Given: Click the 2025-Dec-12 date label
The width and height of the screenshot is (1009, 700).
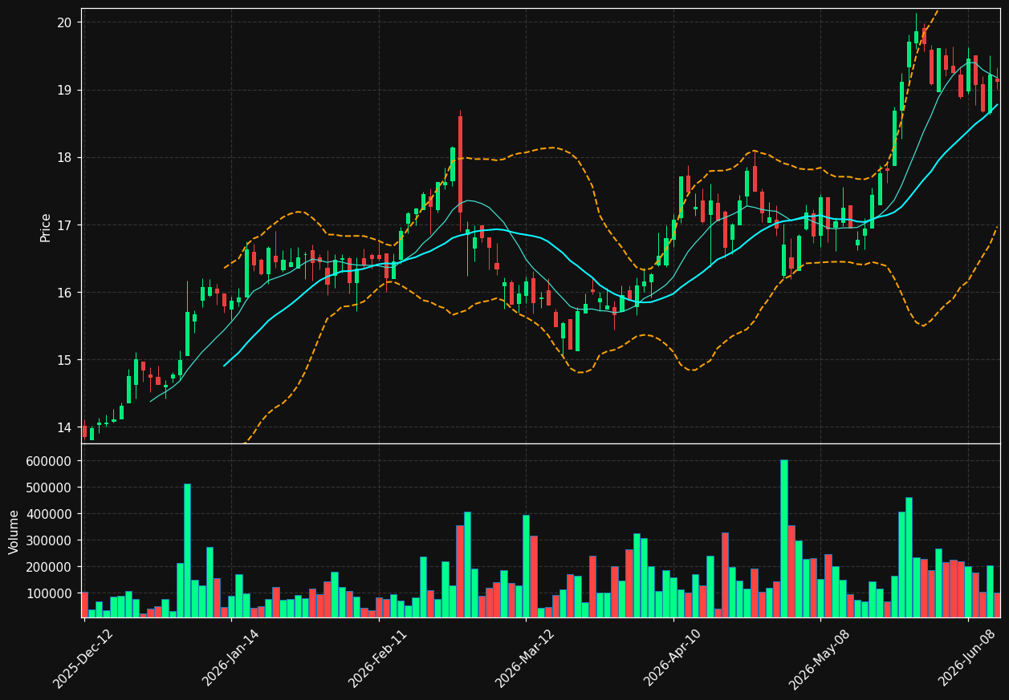Looking at the screenshot, I should tap(83, 658).
